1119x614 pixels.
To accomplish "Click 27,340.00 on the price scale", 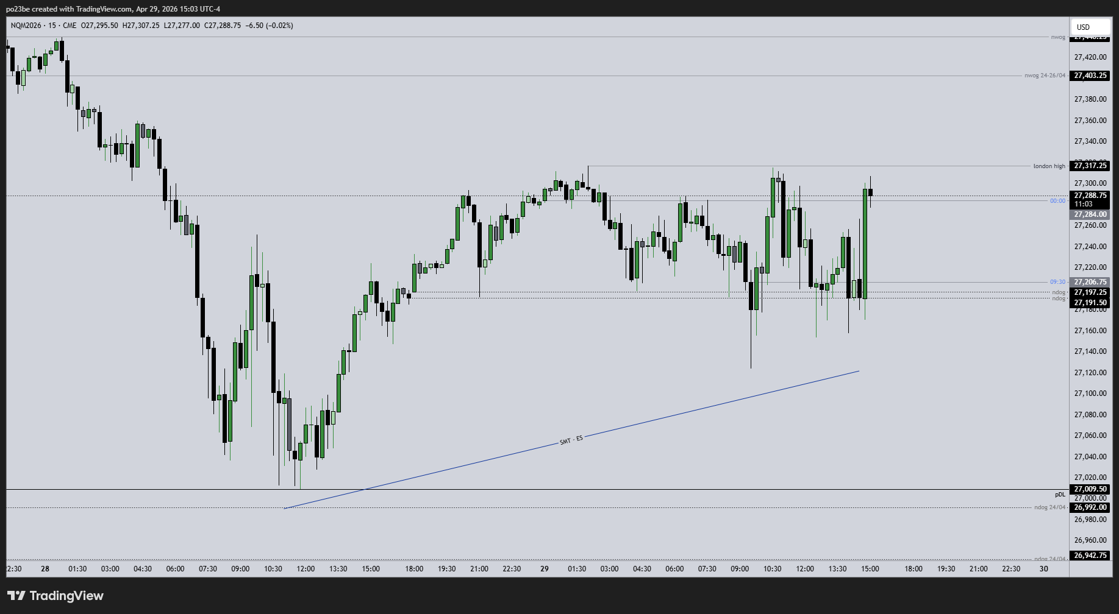I will point(1090,141).
